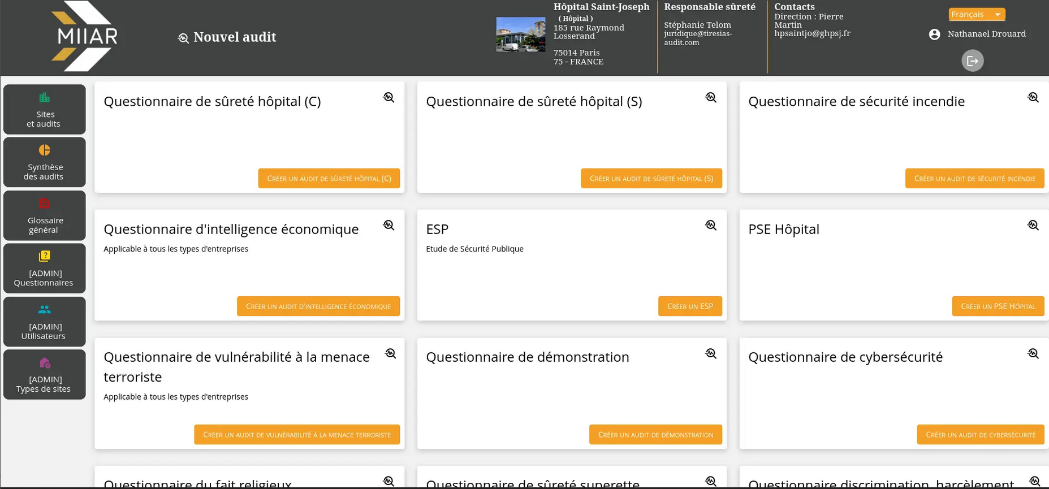Preview the sûreté hôpital (S) questionnaire icon
This screenshot has height=489, width=1049.
[711, 97]
